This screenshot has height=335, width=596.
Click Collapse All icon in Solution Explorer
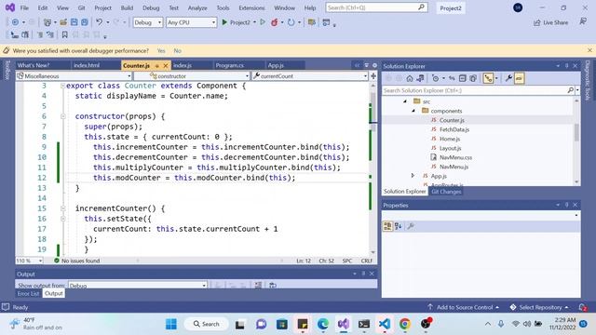(x=462, y=78)
